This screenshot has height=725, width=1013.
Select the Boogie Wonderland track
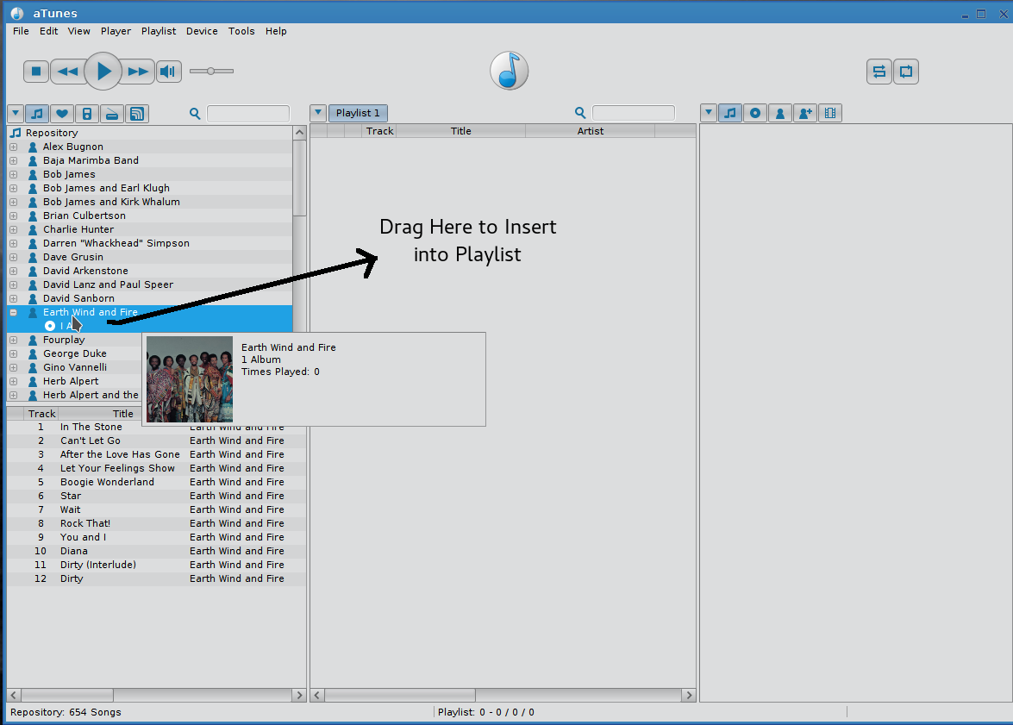pos(107,482)
